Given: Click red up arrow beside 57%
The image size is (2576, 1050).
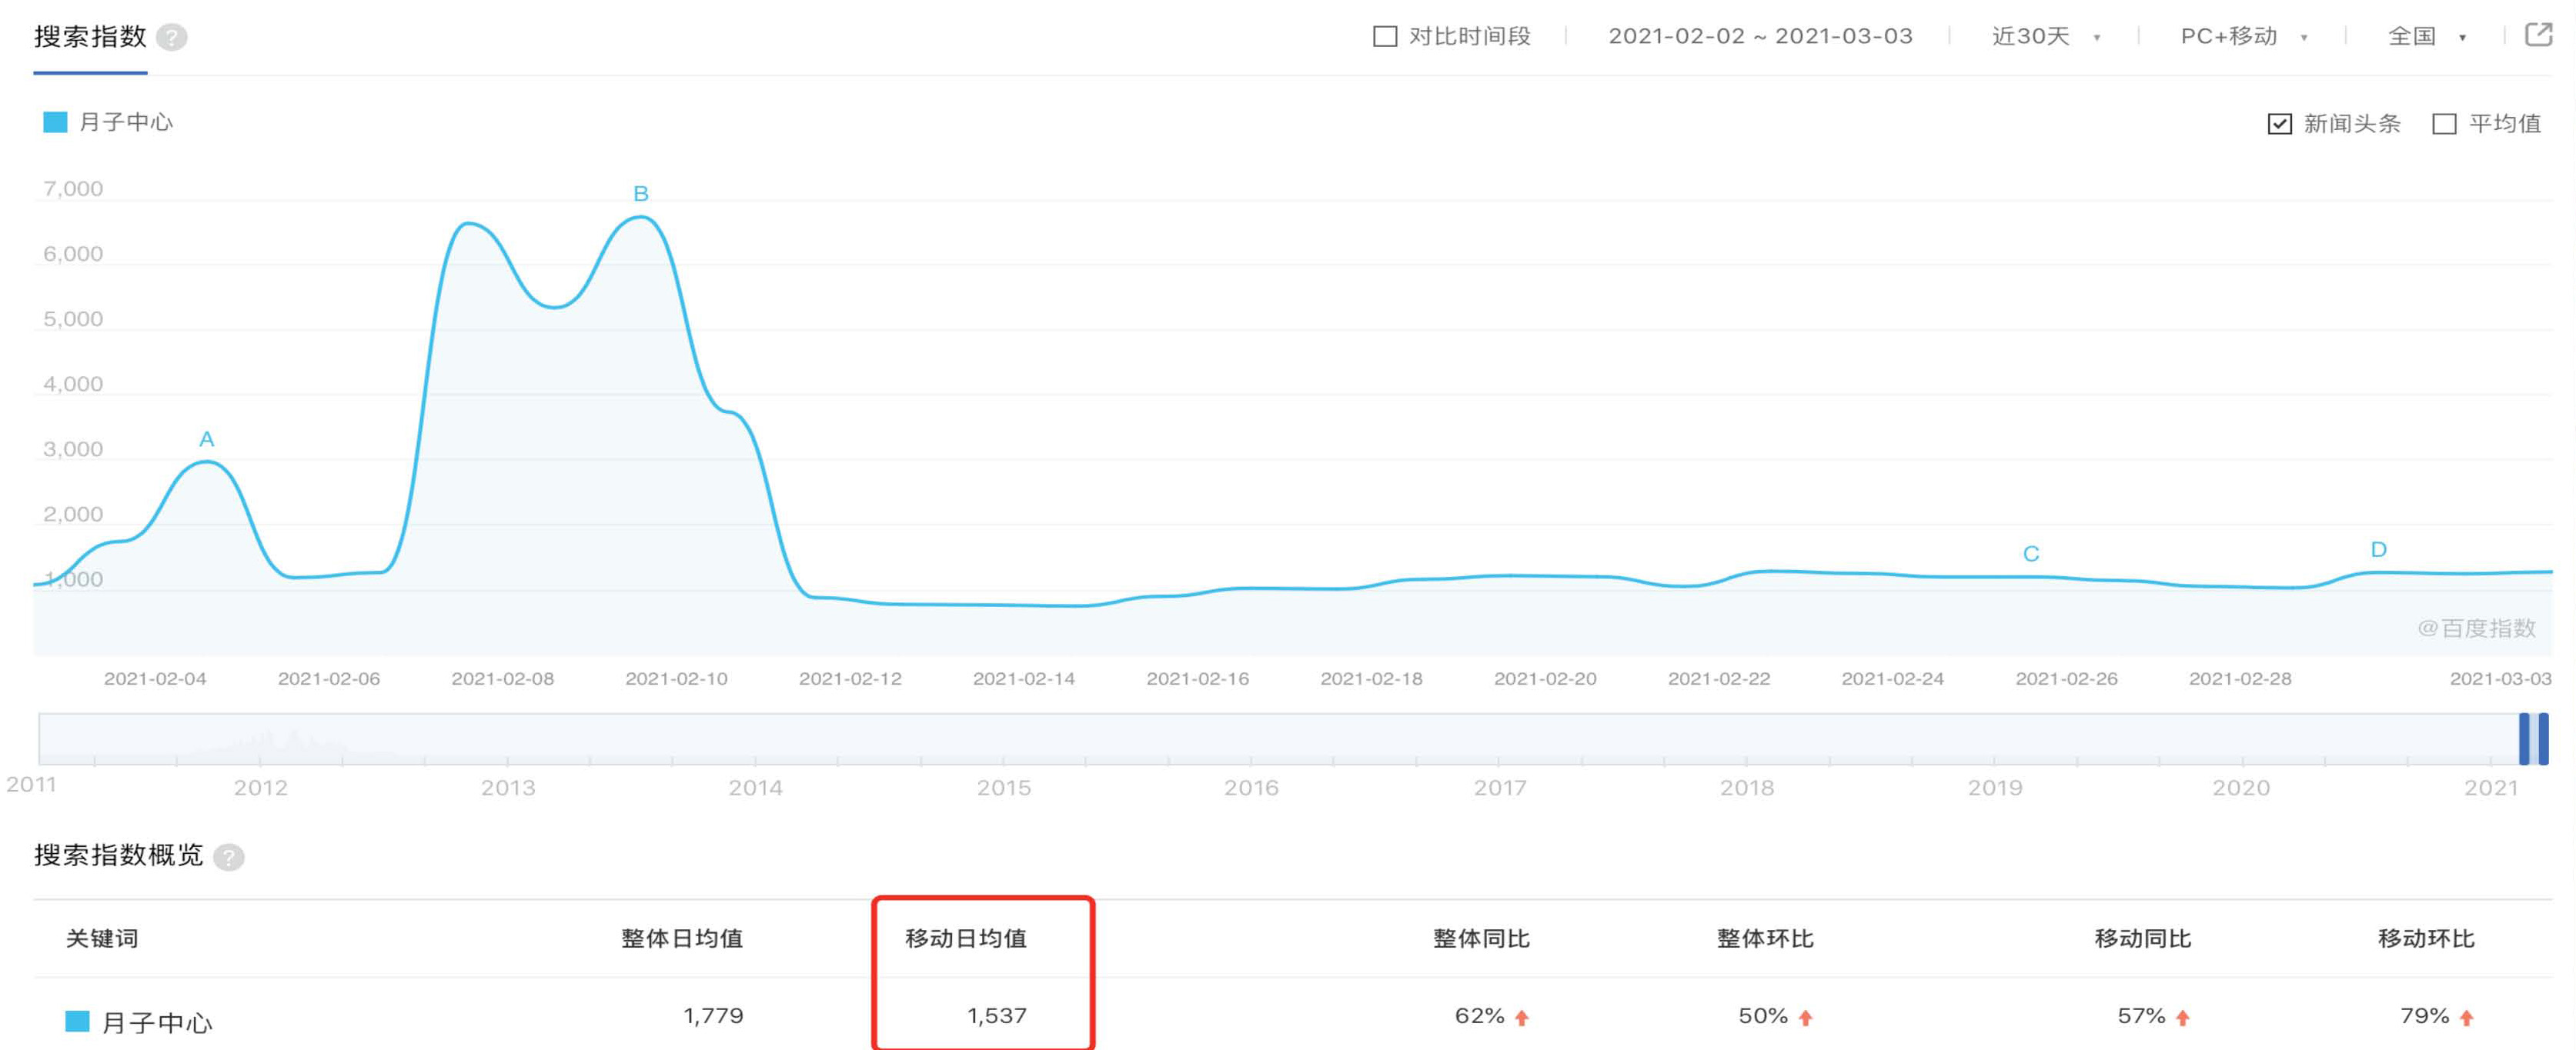Looking at the screenshot, I should coord(2183,1018).
